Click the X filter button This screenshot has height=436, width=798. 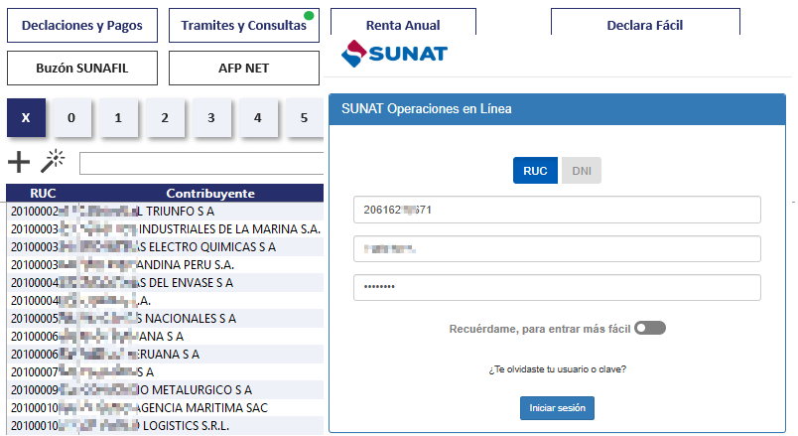tap(26, 117)
